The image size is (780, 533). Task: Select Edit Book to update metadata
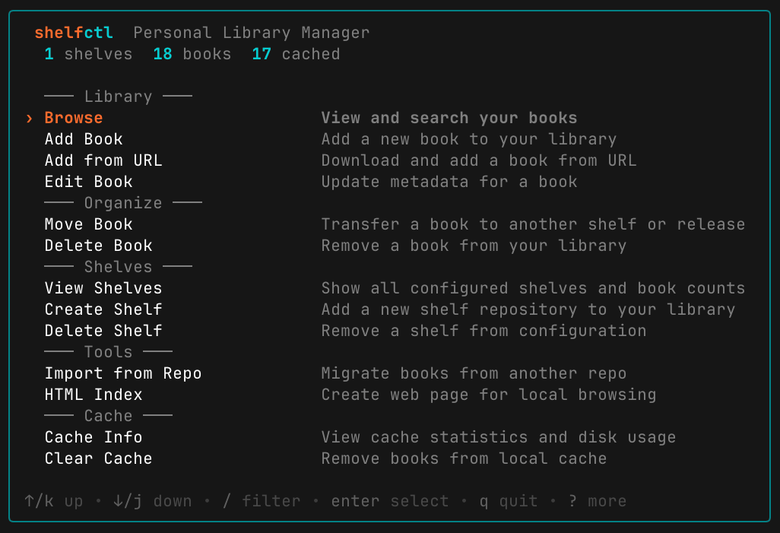88,182
